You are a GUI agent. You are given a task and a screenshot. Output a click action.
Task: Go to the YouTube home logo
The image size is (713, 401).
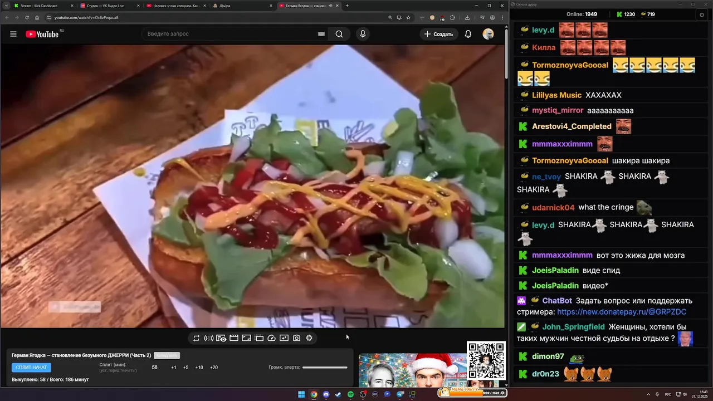[43, 34]
